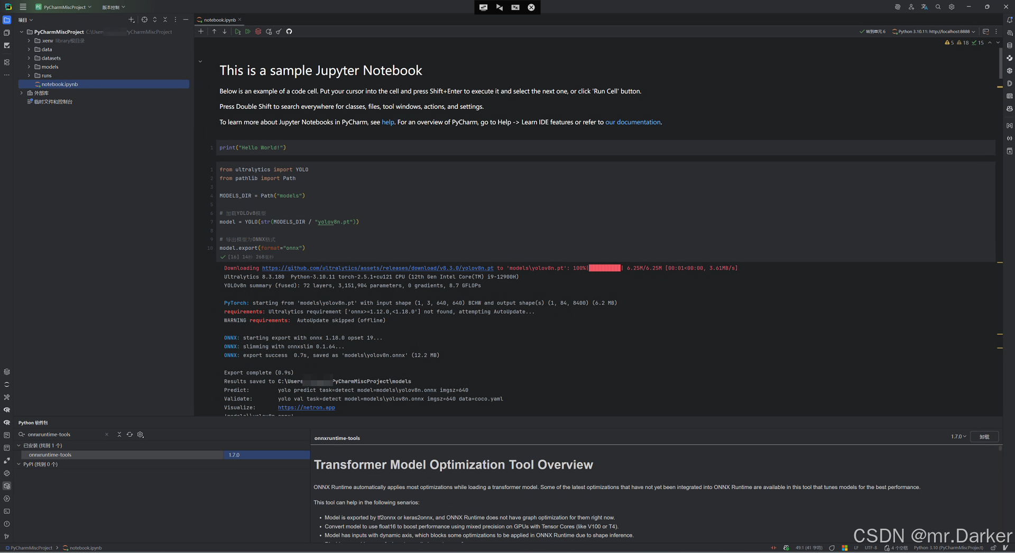
Task: Expand the .venv folder
Action: tap(29, 41)
